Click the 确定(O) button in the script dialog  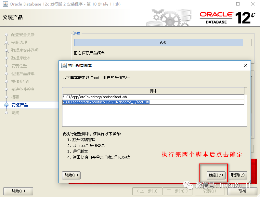coord(216,175)
